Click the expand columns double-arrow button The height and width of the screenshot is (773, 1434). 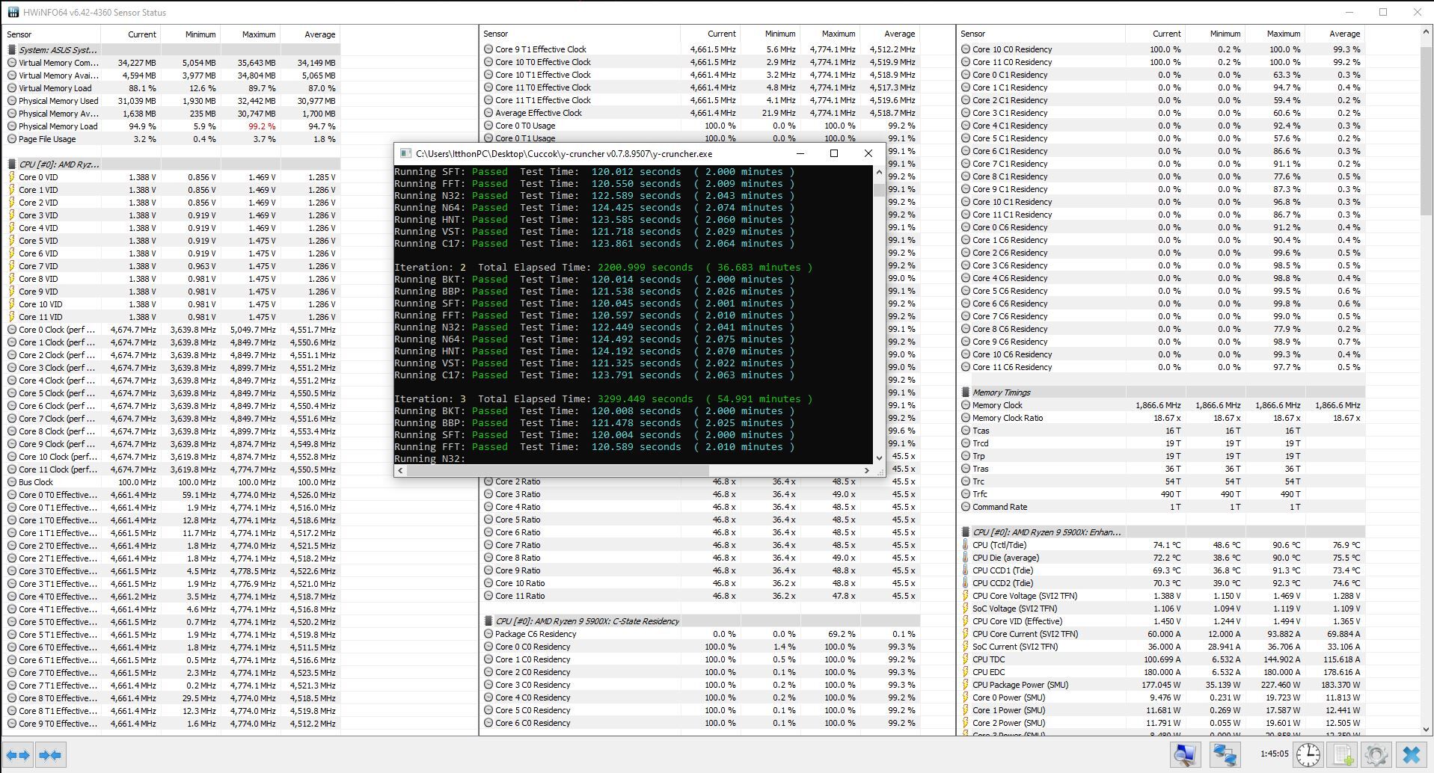coord(19,754)
